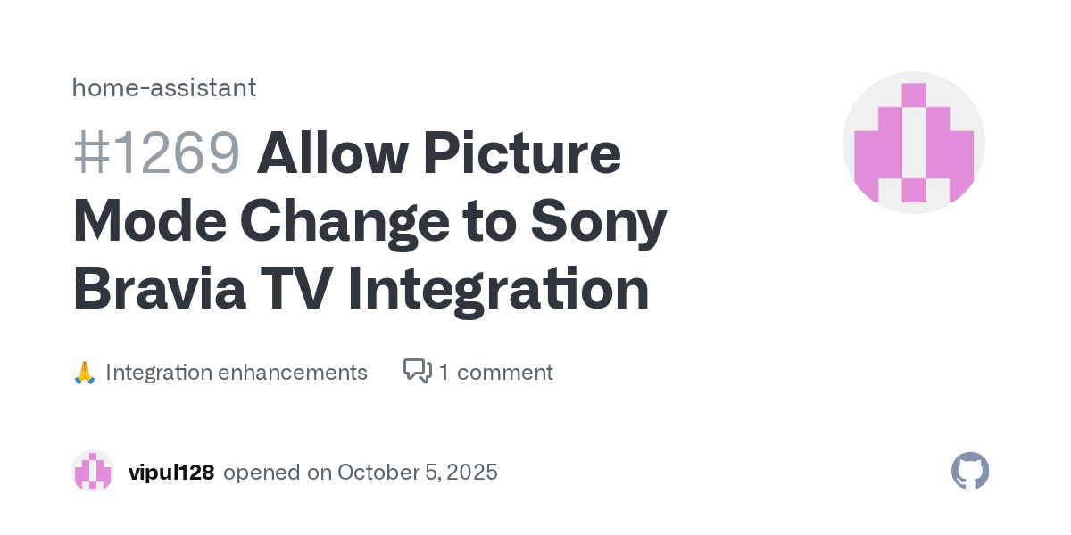Click the date "October 5, 2025"
The image size is (1071, 535).
point(417,472)
